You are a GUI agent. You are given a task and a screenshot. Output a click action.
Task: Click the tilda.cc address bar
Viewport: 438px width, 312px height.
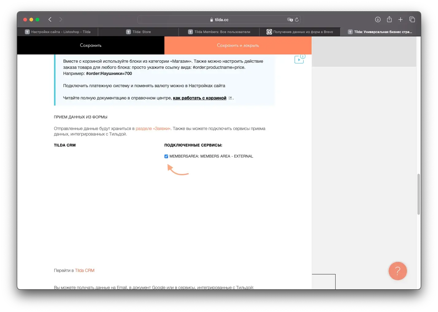pyautogui.click(x=219, y=20)
